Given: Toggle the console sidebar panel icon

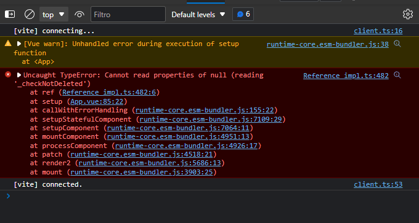Looking at the screenshot, I should click(10, 14).
